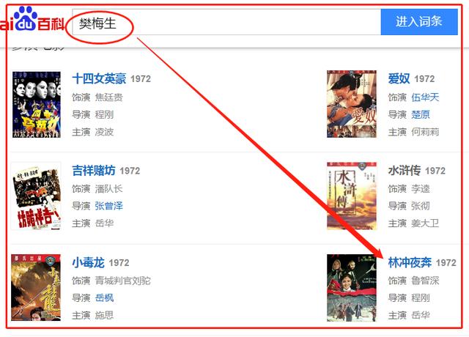Click the 进入词条 button

[x=419, y=22]
